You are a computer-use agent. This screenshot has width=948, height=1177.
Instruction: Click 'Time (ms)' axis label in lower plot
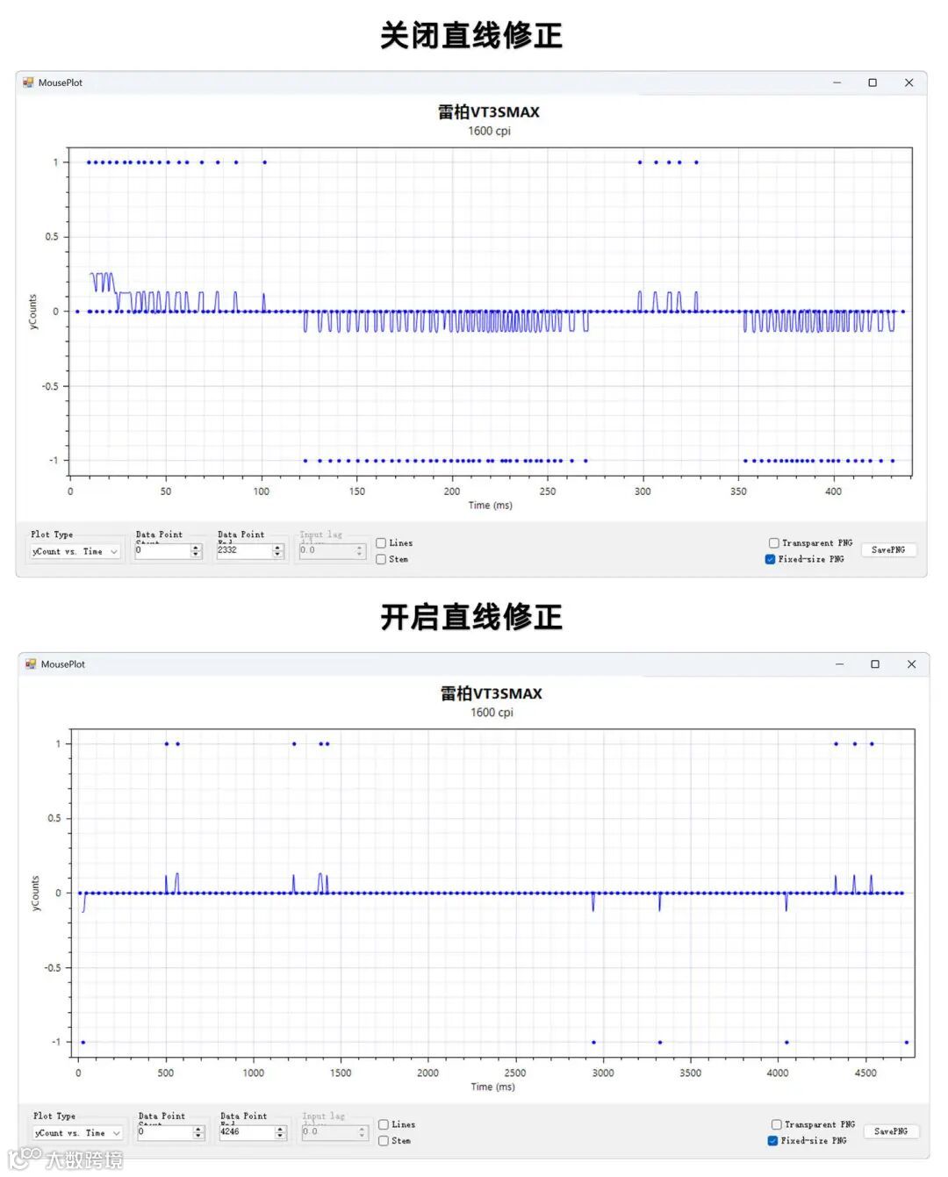pyautogui.click(x=492, y=1087)
